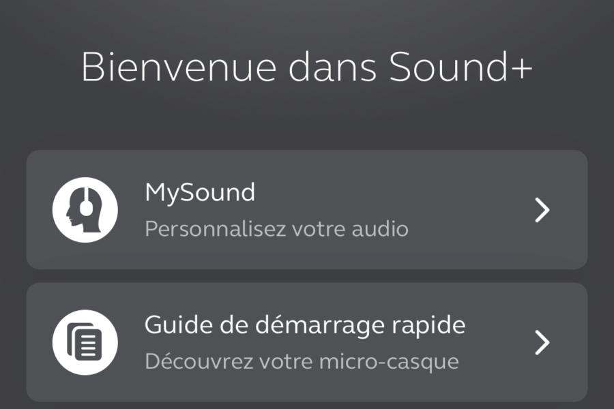Go to headset discovery via right arrow
The image size is (614, 409).
(542, 342)
